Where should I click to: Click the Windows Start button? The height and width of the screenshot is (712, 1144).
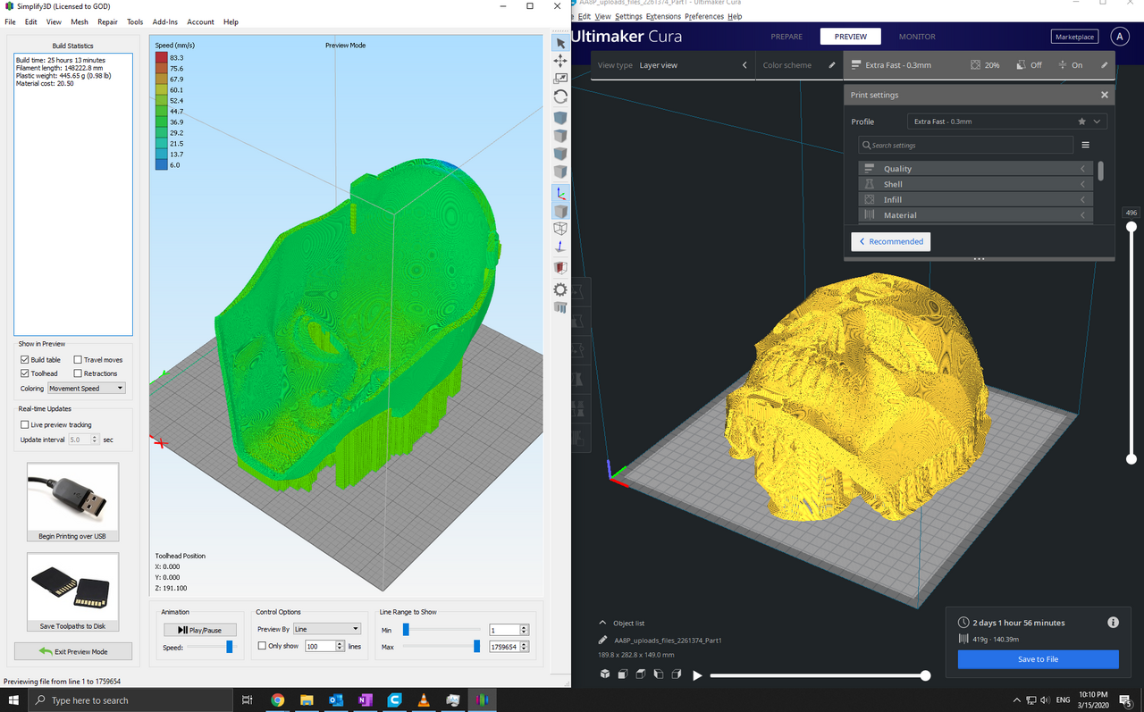[x=14, y=700]
